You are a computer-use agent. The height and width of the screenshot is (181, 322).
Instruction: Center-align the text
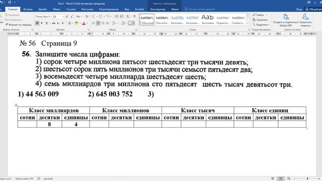(98, 23)
